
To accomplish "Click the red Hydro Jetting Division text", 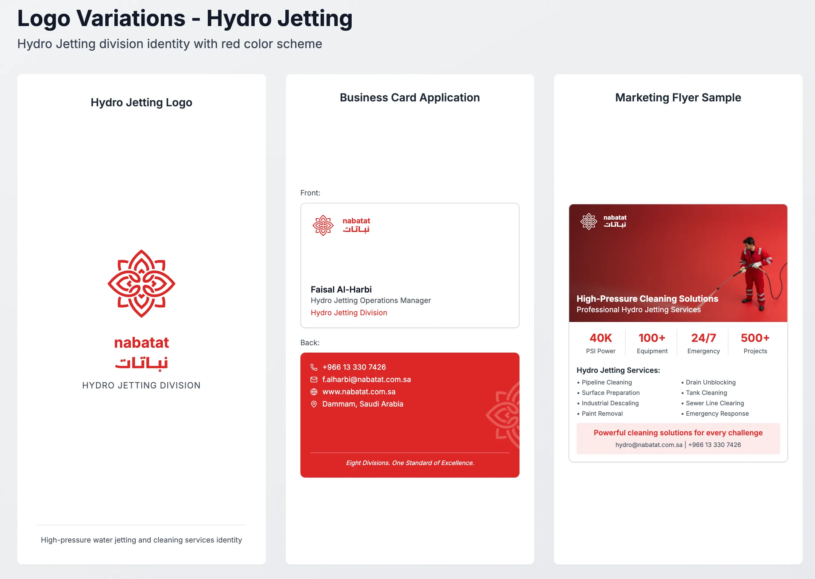I will (x=349, y=313).
